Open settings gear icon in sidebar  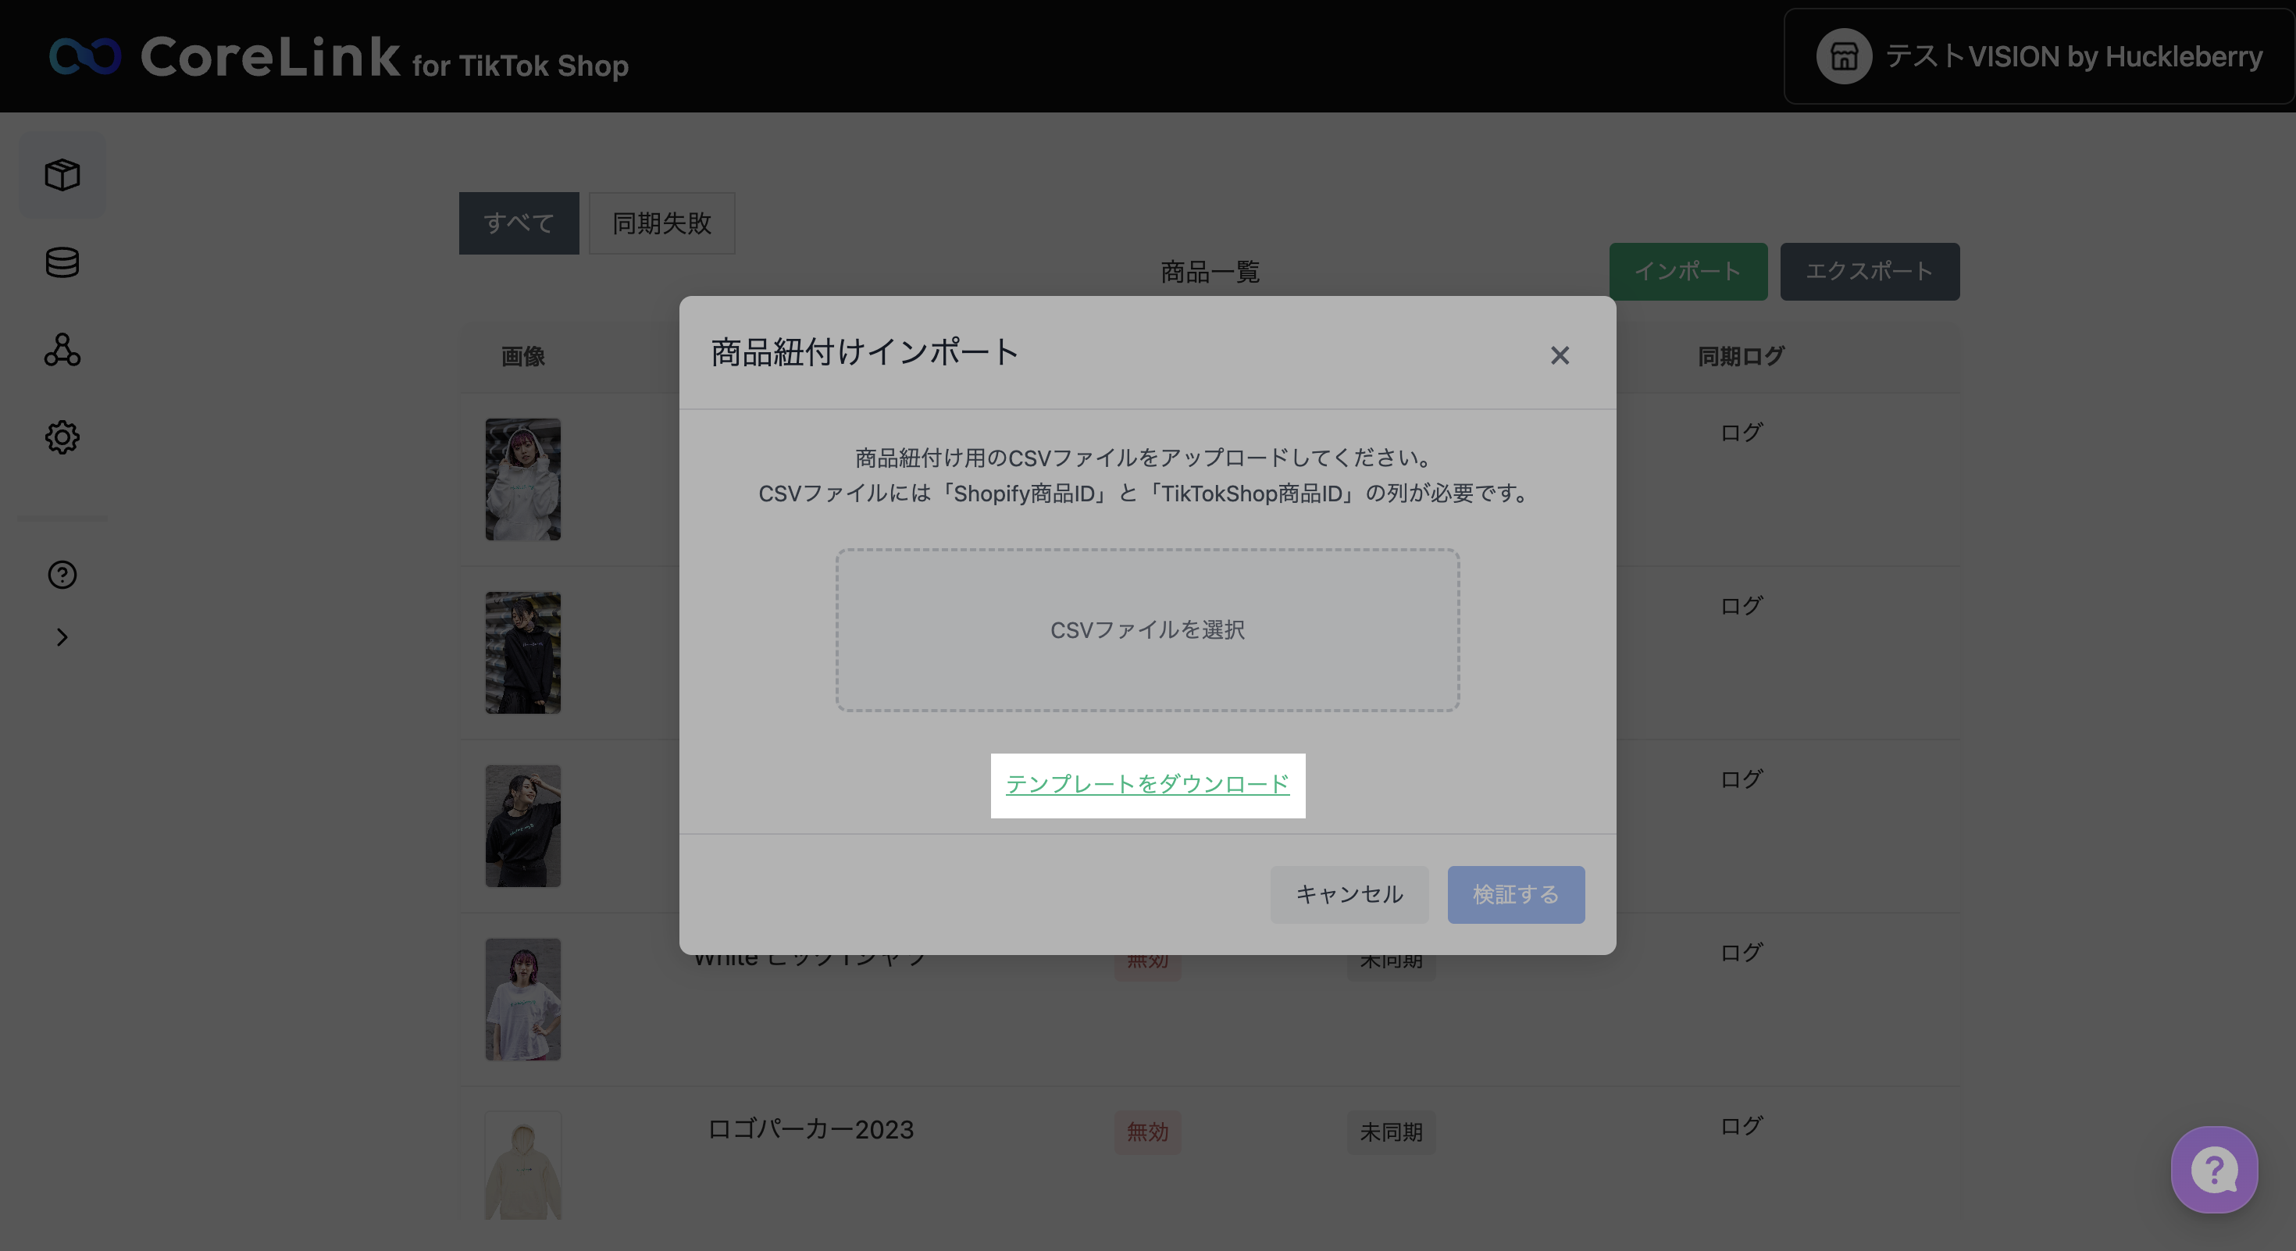tap(62, 437)
